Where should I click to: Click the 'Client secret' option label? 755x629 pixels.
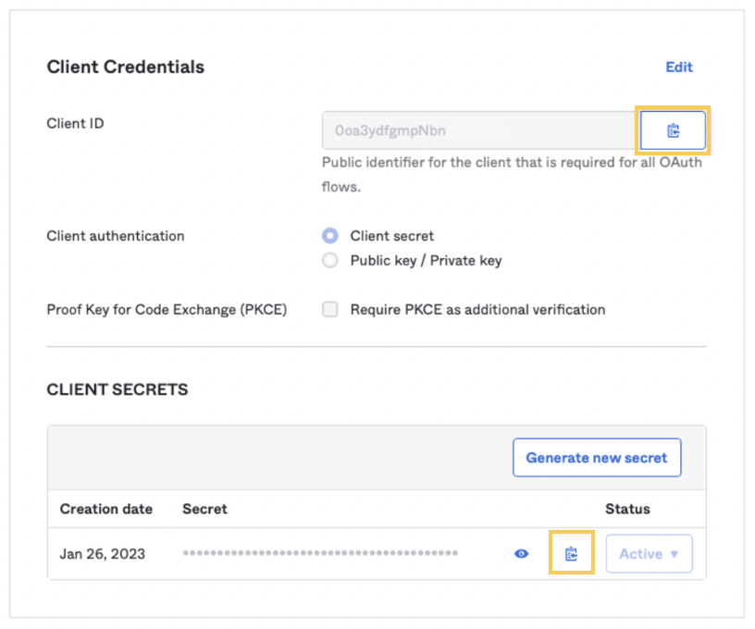click(x=392, y=236)
